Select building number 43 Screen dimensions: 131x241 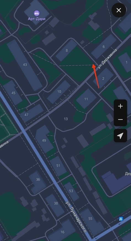pos(25,65)
